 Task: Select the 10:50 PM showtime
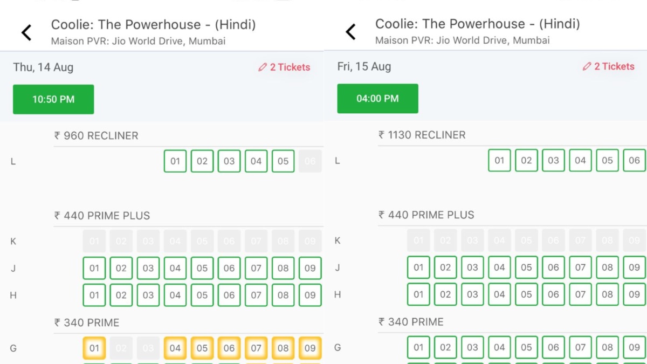coord(53,99)
